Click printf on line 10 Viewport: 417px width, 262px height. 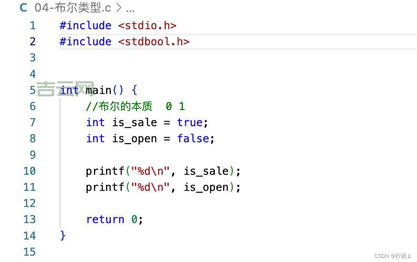[105, 171]
